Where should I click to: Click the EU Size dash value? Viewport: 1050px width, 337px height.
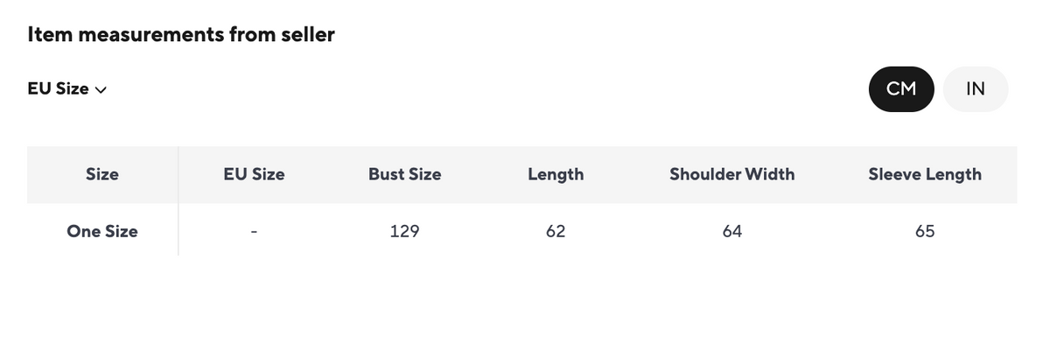coord(254,233)
